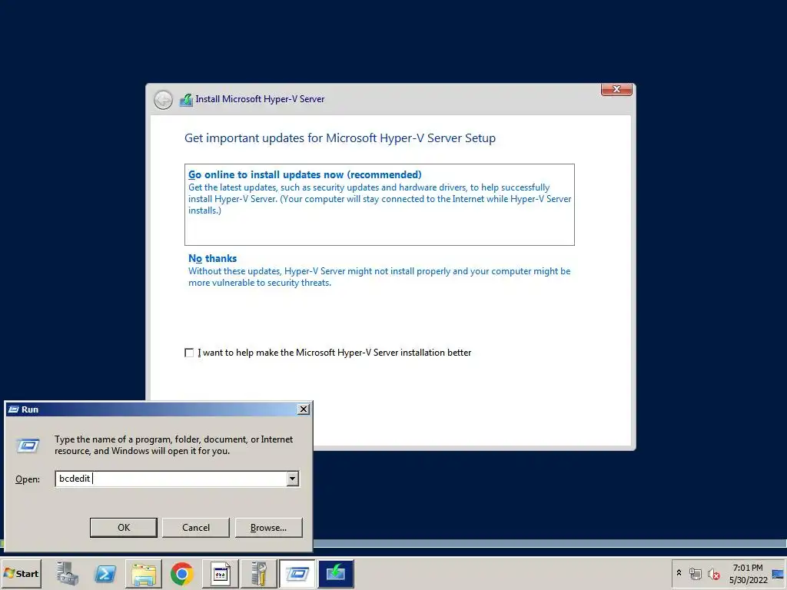Choose No thanks to skip updates
Image resolution: width=787 pixels, height=590 pixels.
pos(380,270)
